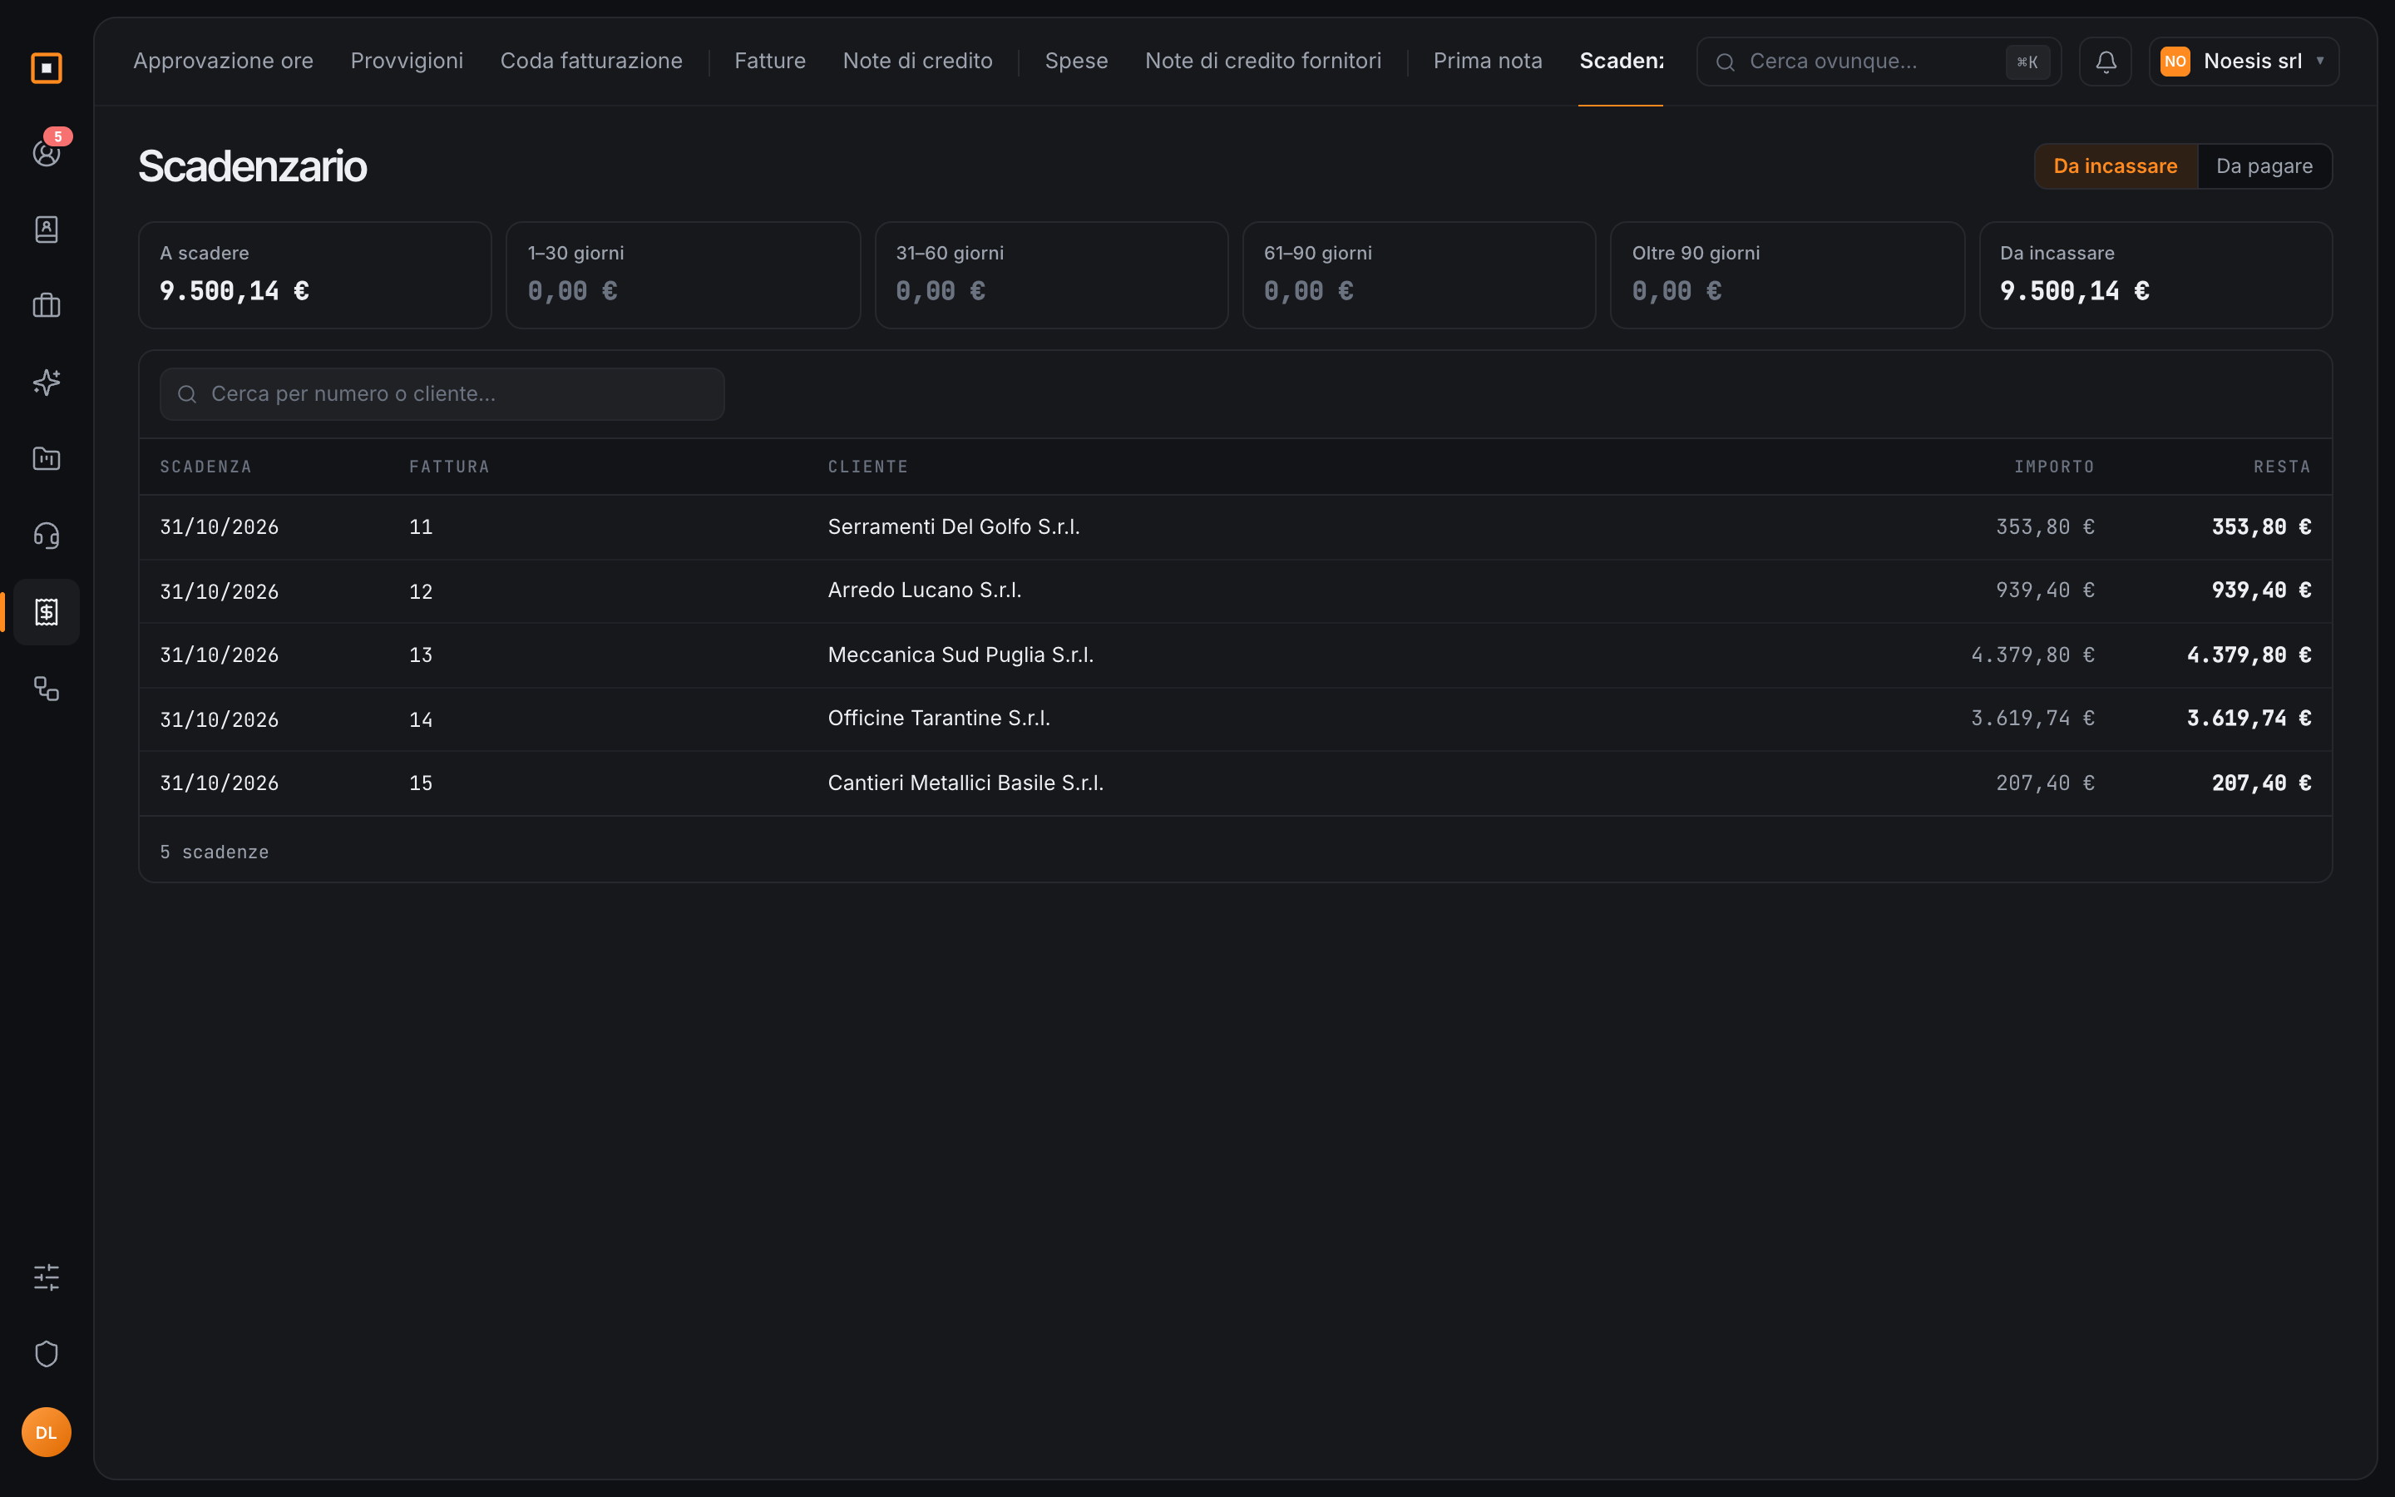Focus the Cerca per numero o cliente field
The image size is (2395, 1497).
pos(442,394)
